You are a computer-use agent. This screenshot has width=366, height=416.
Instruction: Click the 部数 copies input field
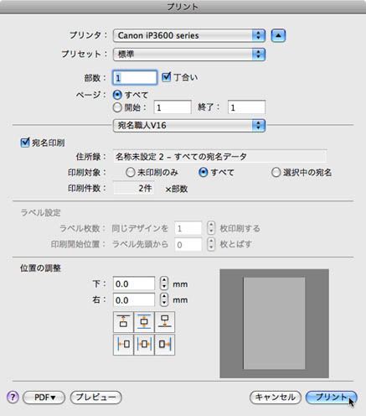pyautogui.click(x=135, y=77)
